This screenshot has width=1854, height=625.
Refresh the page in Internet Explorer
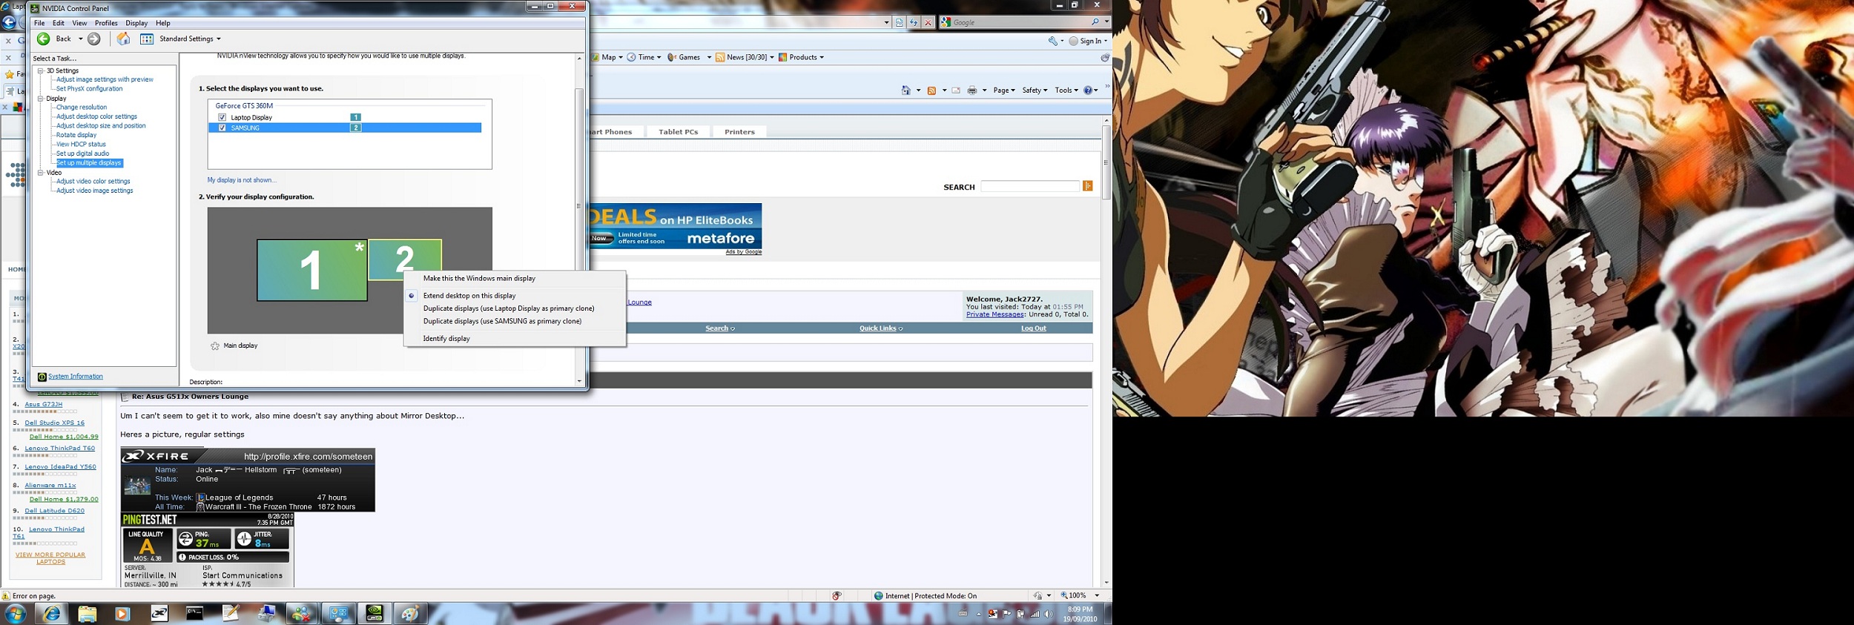click(x=914, y=22)
